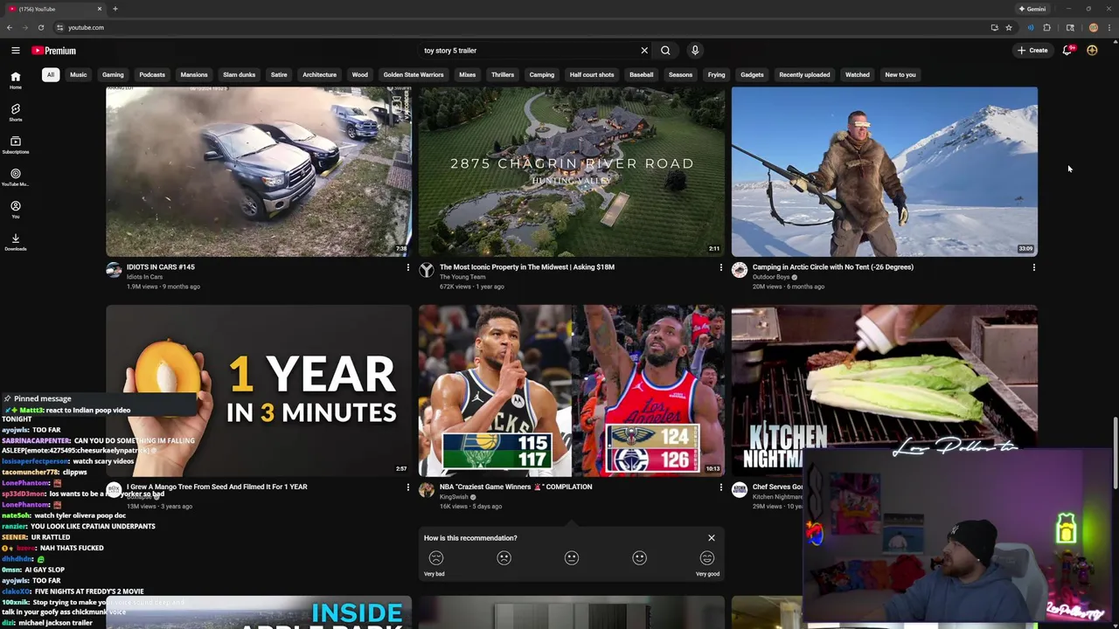1119x629 pixels.
Task: Select the Architecture chip
Action: (319, 74)
